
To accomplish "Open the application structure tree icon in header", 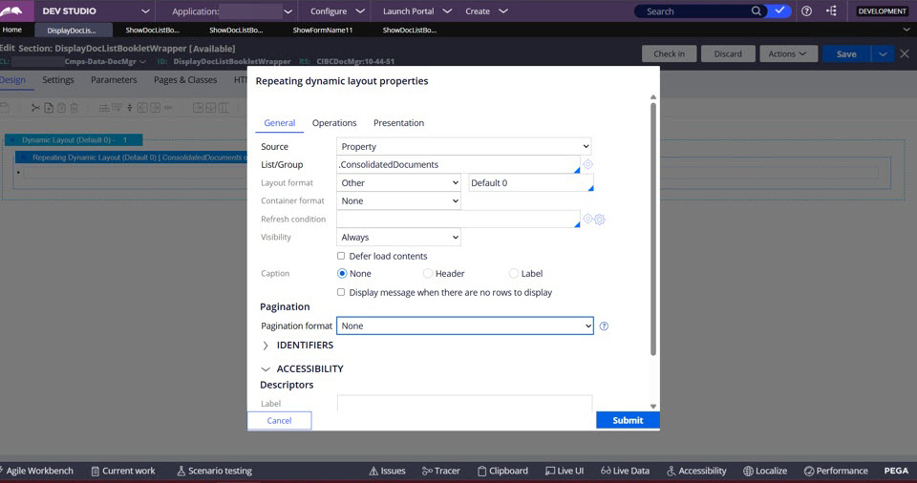I will [832, 11].
